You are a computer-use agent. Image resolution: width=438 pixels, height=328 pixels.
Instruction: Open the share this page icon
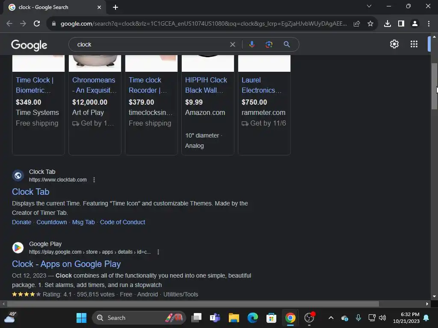[357, 24]
